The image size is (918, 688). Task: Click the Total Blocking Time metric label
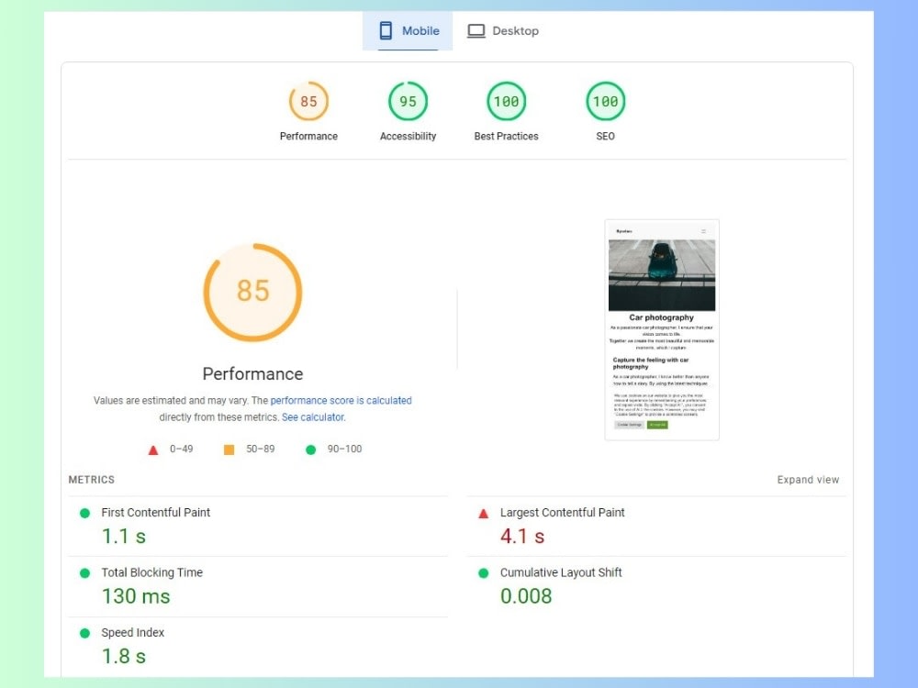(151, 572)
